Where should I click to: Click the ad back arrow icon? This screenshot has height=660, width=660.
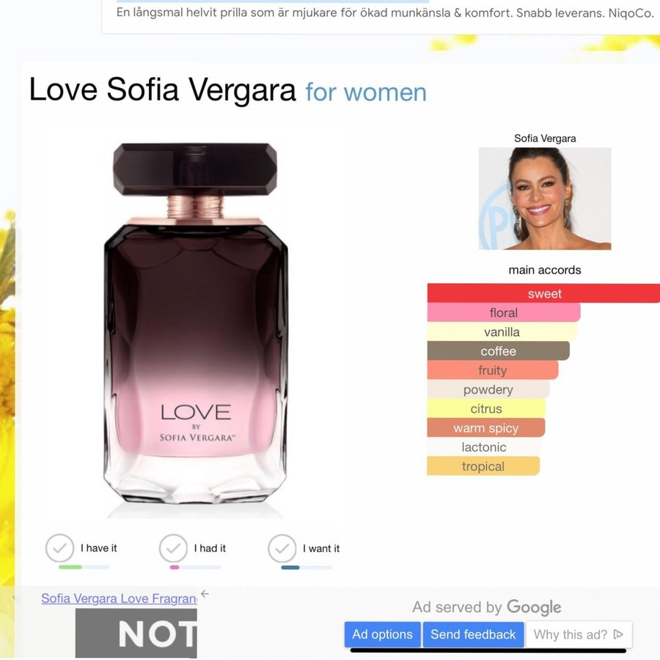(205, 594)
